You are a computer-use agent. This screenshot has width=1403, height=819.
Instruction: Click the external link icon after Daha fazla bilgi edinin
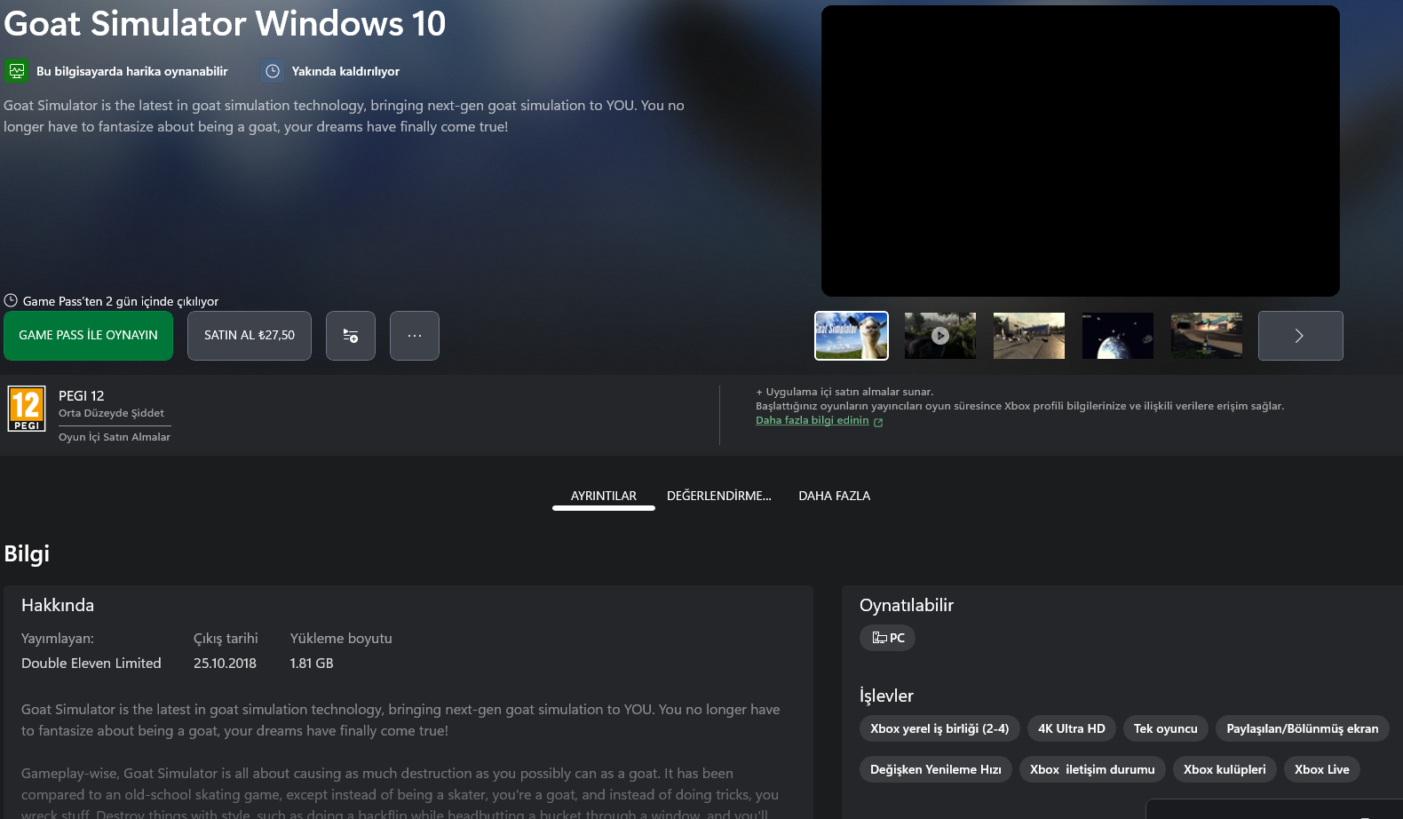(878, 422)
